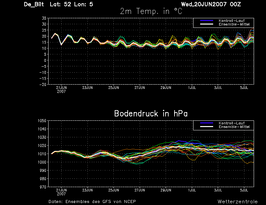Screen dimensions: 266x205
Task: Click 5JUL tick on pressure axis
Action: pos(244,190)
